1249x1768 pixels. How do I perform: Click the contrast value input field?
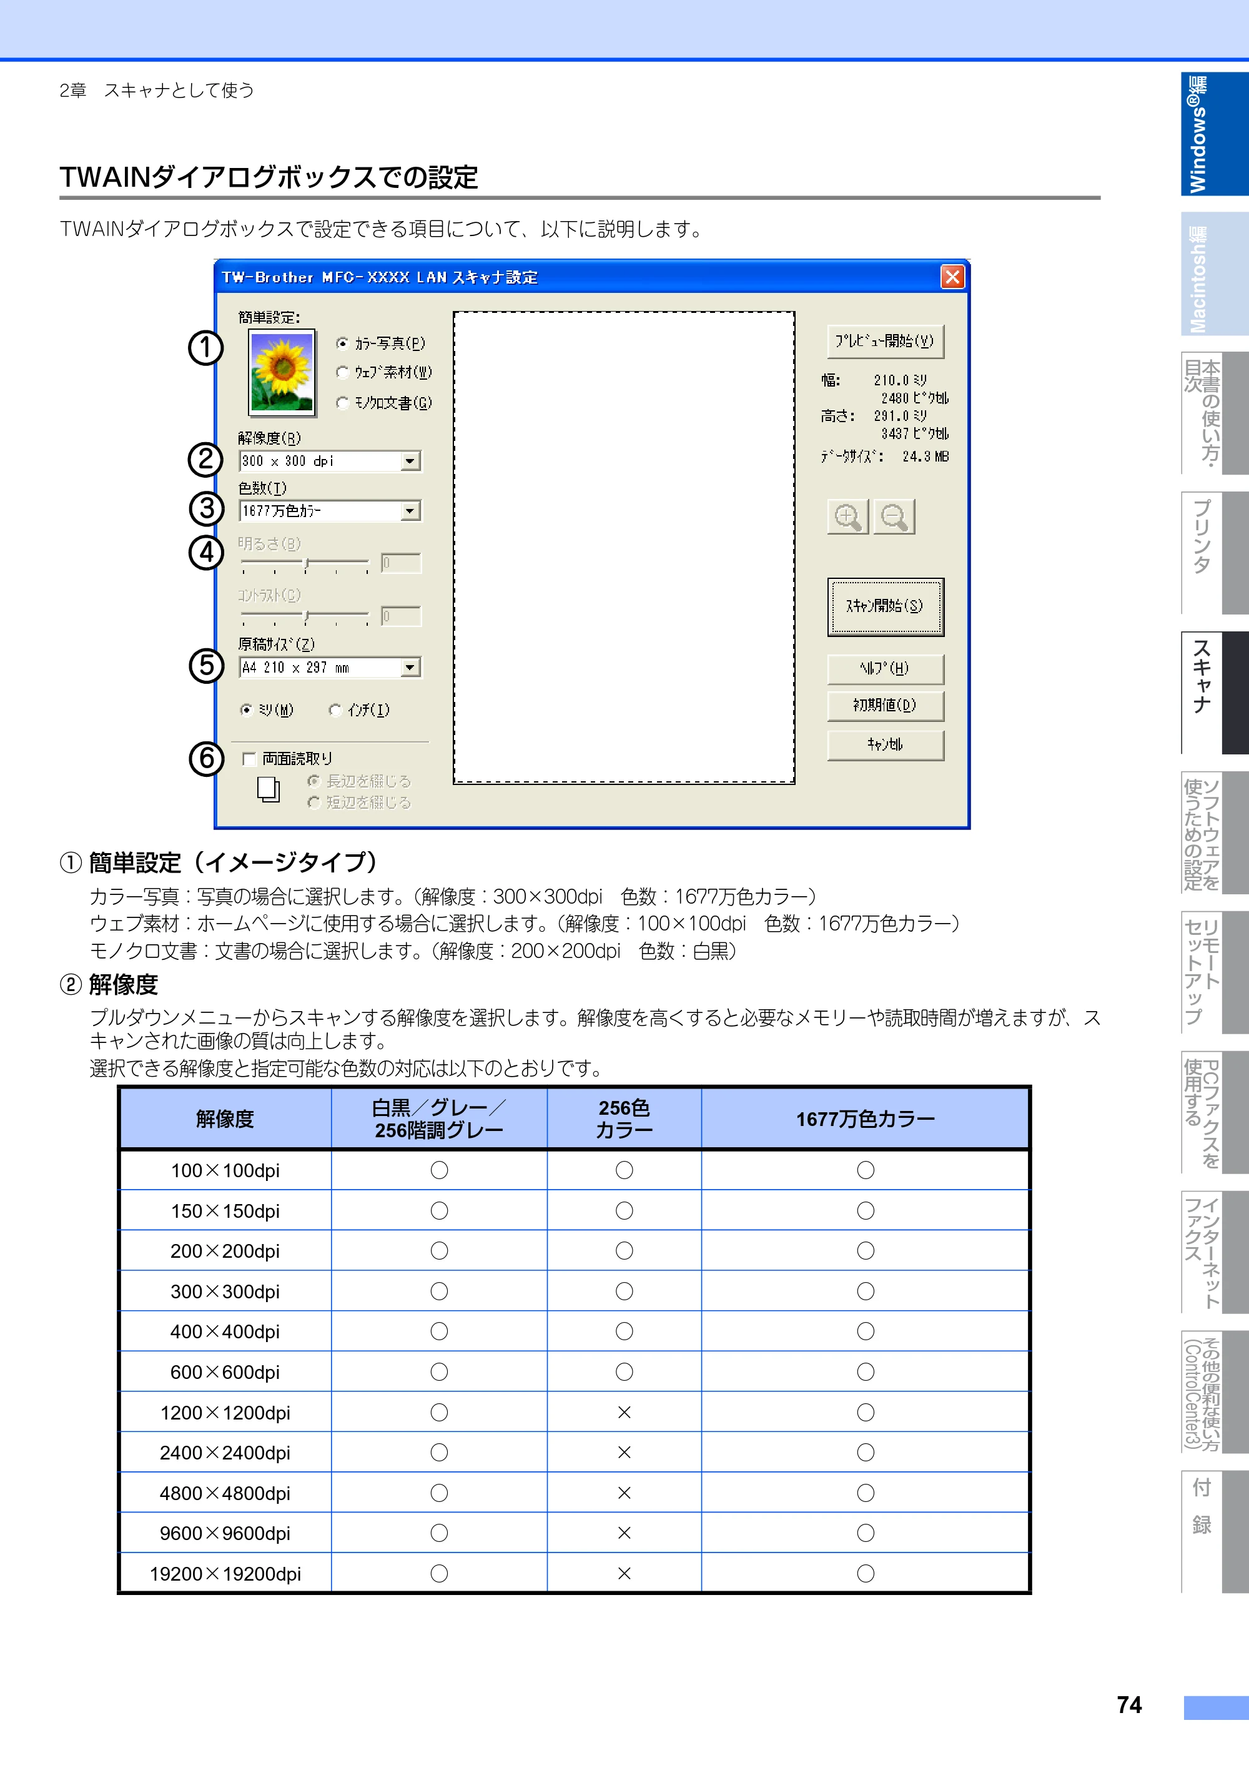pyautogui.click(x=401, y=616)
